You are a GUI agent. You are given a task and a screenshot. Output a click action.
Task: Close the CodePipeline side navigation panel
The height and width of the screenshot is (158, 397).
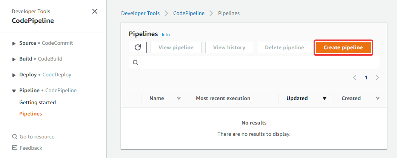[95, 11]
